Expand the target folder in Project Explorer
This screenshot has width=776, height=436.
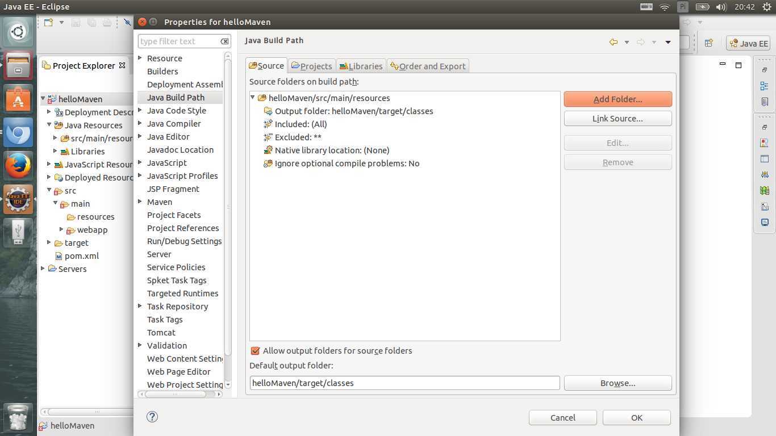pyautogui.click(x=49, y=242)
